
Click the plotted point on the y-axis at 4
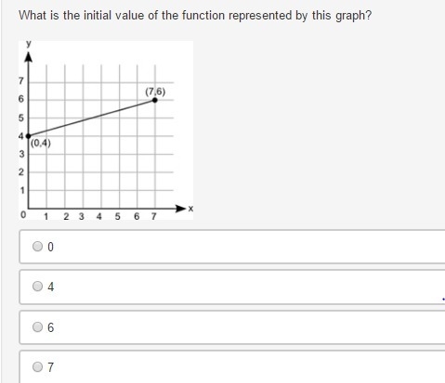pyautogui.click(x=29, y=136)
